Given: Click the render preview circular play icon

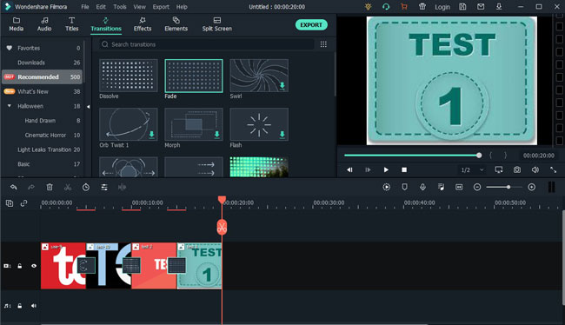Looking at the screenshot, I should [x=386, y=187].
